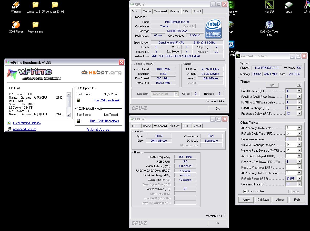Click the wPrime title bar icon

(7, 62)
